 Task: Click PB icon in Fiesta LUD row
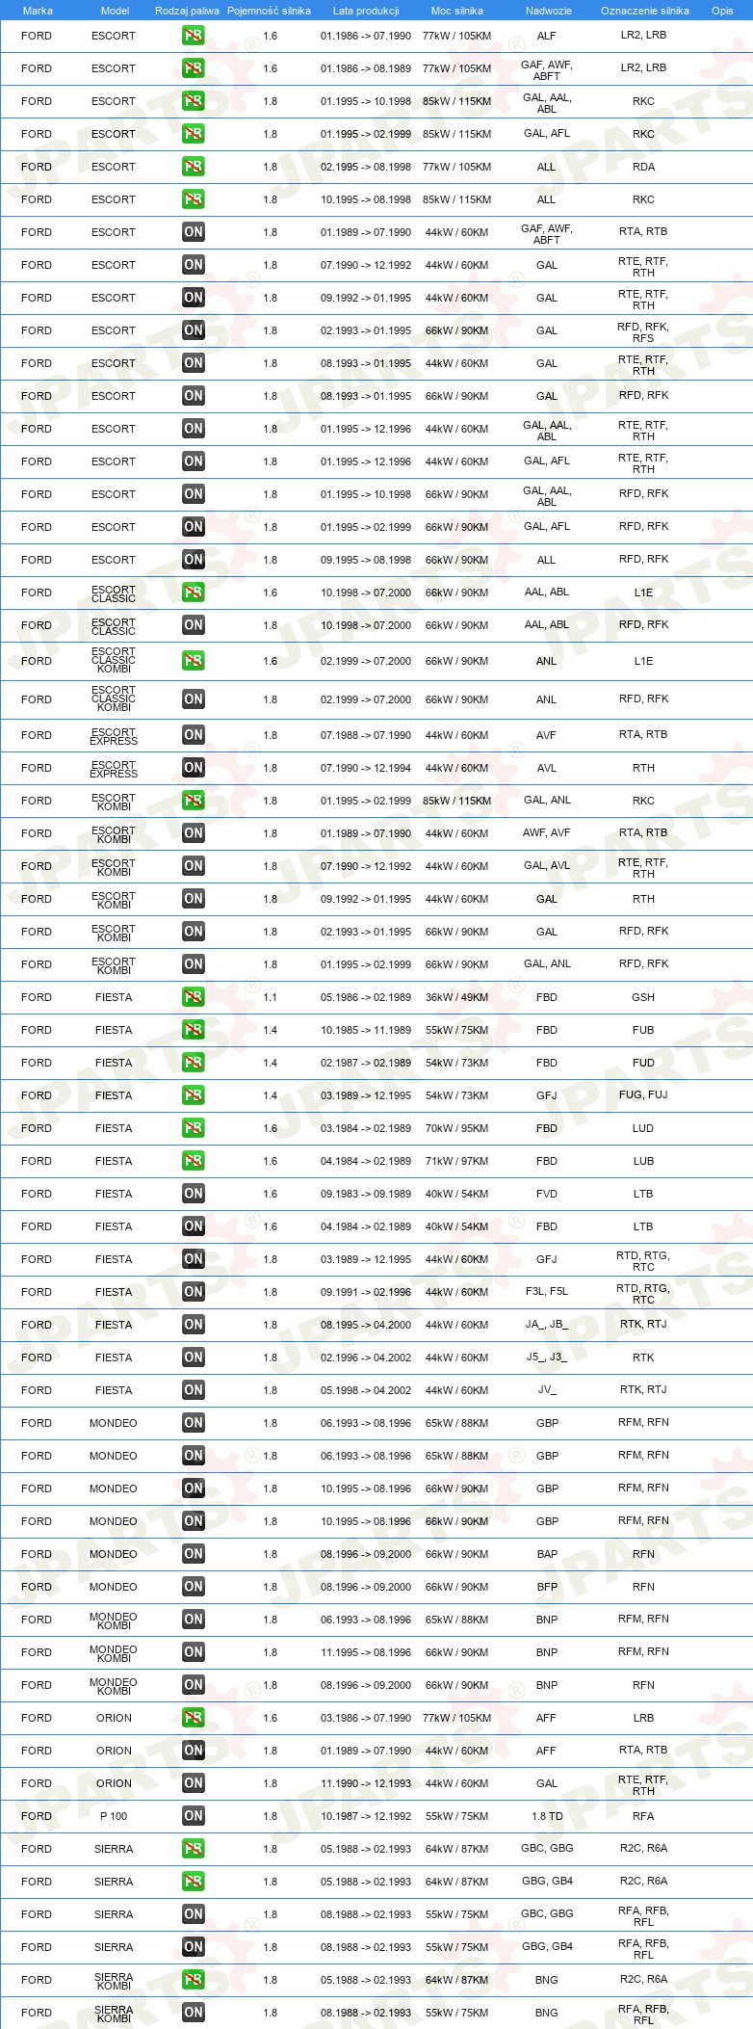pyautogui.click(x=193, y=1128)
